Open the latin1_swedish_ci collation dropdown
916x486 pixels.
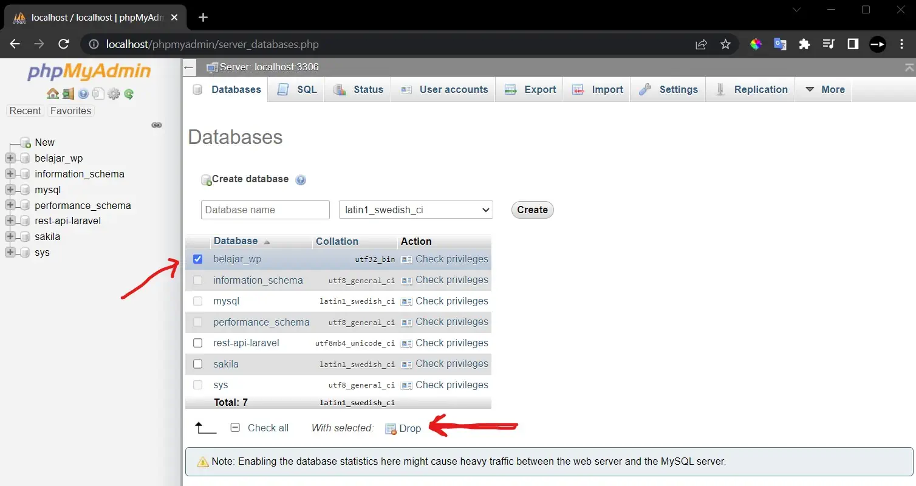(415, 210)
